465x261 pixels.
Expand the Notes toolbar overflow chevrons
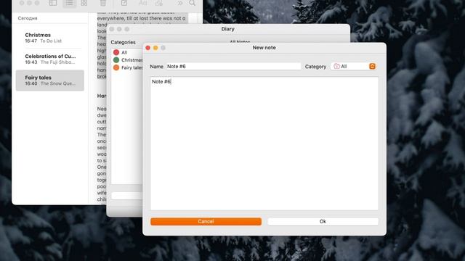(179, 3)
